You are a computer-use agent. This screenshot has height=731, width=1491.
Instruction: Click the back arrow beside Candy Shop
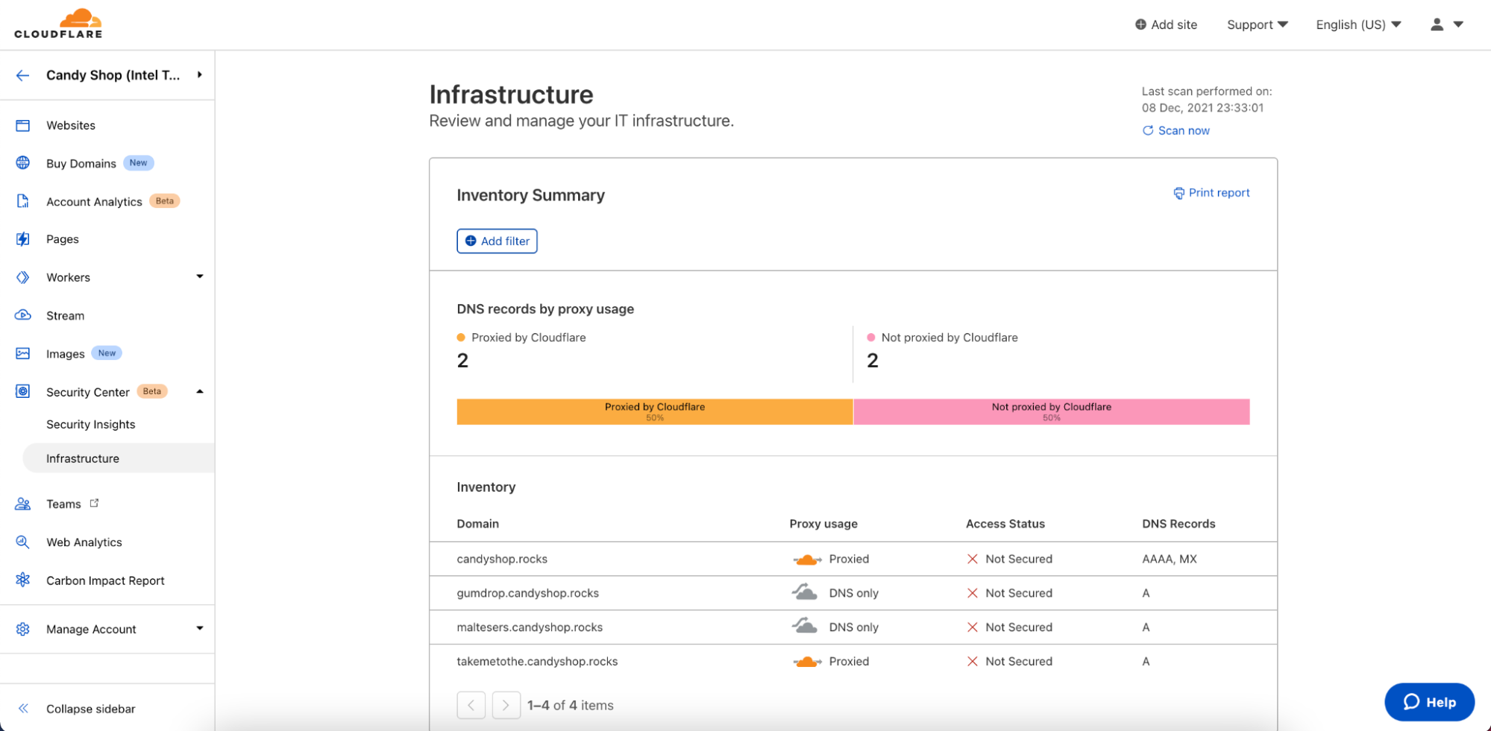(23, 75)
